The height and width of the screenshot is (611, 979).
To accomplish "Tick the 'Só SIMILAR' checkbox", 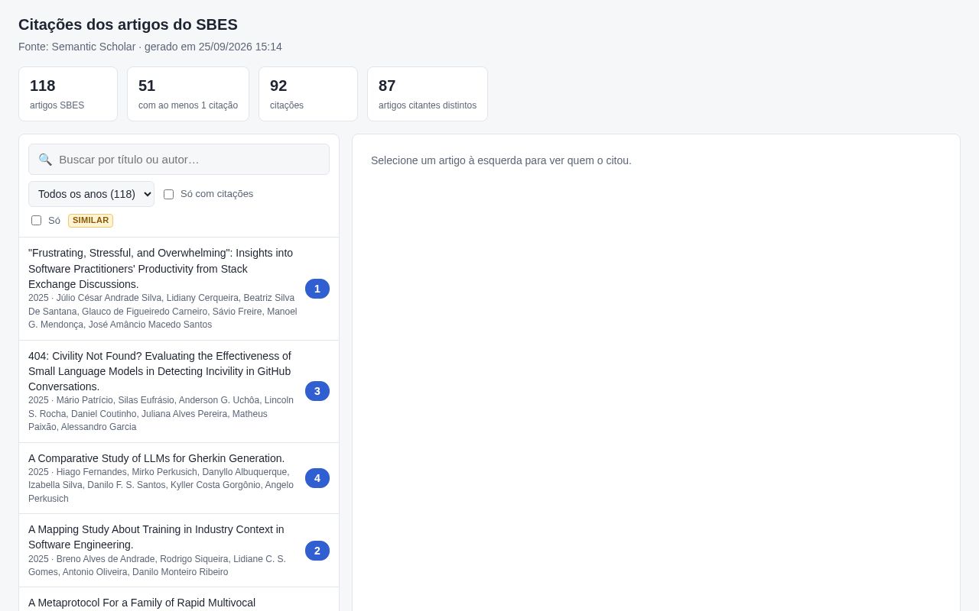I will point(36,220).
